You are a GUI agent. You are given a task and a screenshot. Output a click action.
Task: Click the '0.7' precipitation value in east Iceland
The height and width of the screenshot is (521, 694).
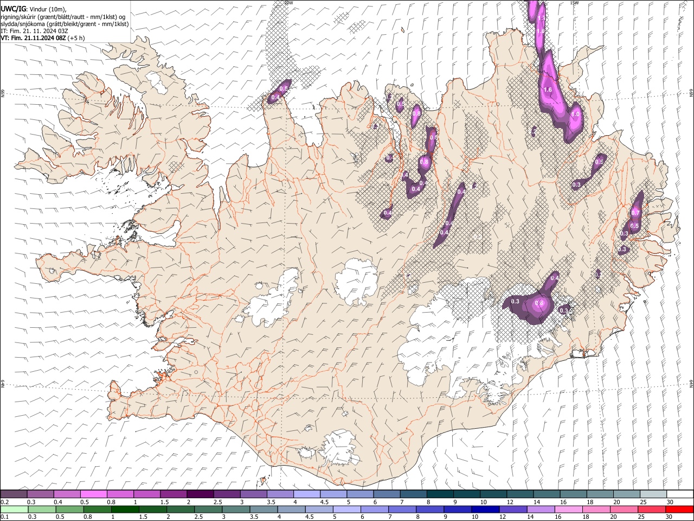636,213
